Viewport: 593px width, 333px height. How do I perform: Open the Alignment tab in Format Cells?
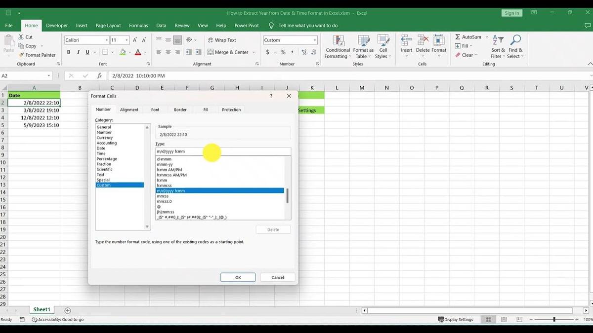click(x=129, y=110)
